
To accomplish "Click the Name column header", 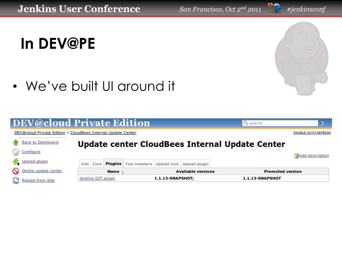I will tap(113, 172).
